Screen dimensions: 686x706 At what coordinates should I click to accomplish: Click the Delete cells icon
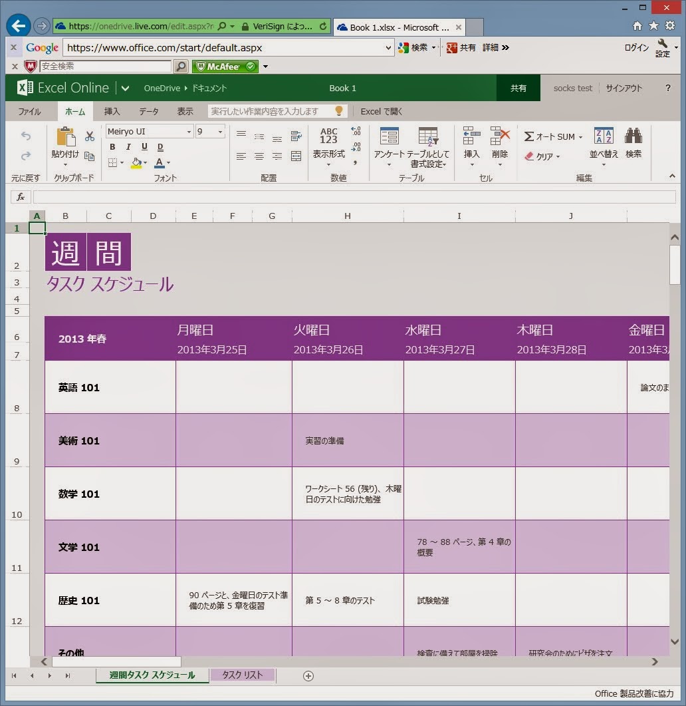coord(500,136)
